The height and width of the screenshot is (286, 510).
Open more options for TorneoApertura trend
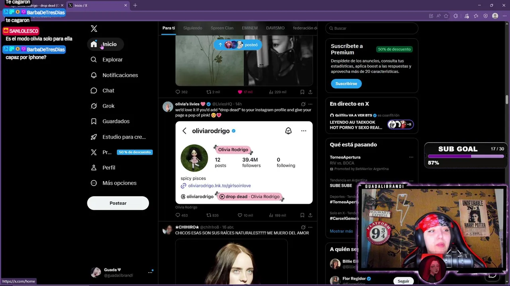(411, 157)
